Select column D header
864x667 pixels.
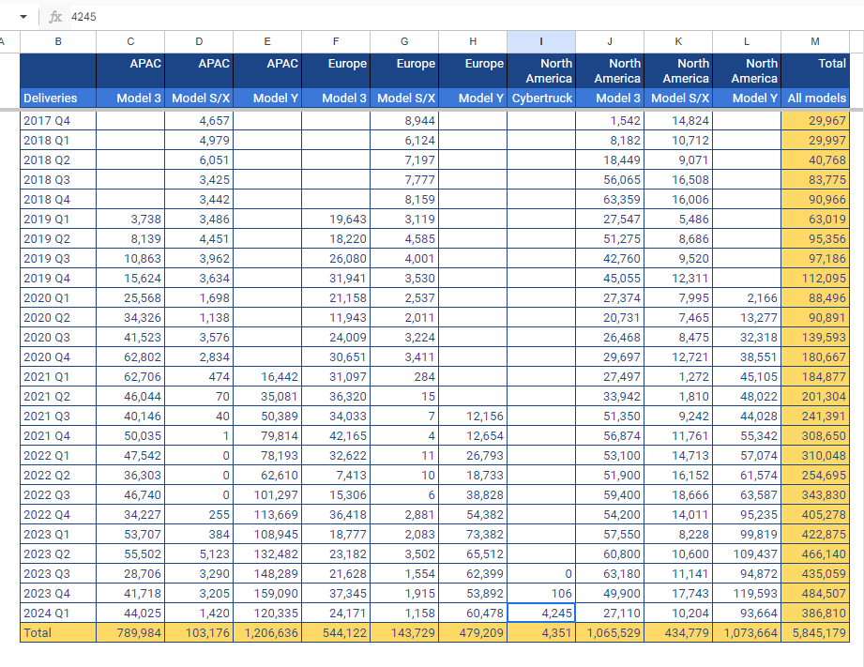pos(199,41)
